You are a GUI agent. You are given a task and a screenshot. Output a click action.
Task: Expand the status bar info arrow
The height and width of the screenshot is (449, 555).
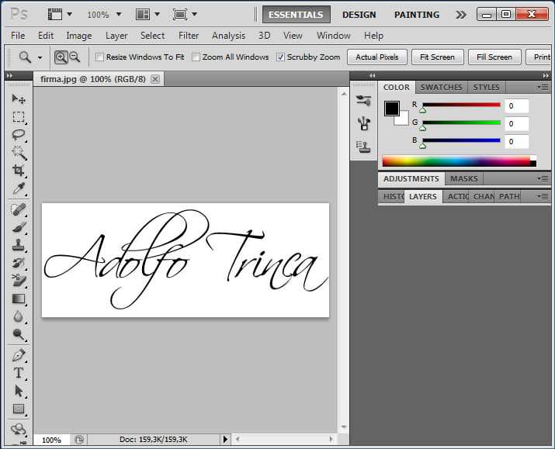225,440
